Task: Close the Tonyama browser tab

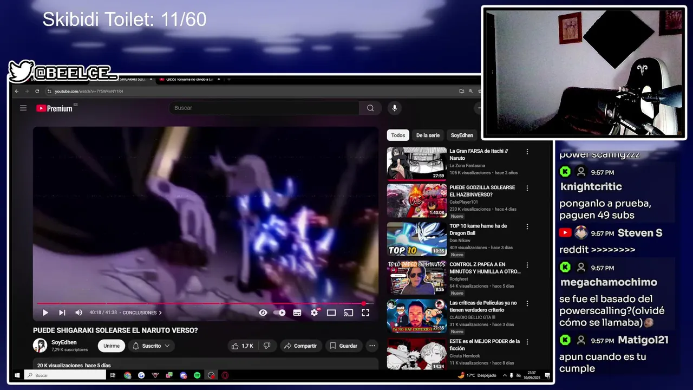Action: [219, 80]
